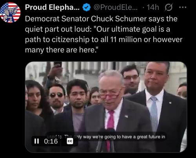Click the line "many there are here."

pos(62,50)
